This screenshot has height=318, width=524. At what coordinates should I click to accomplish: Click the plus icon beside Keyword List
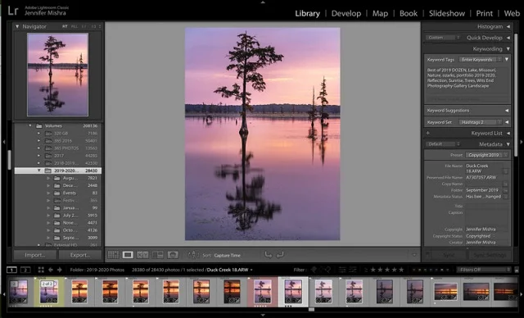click(x=427, y=133)
